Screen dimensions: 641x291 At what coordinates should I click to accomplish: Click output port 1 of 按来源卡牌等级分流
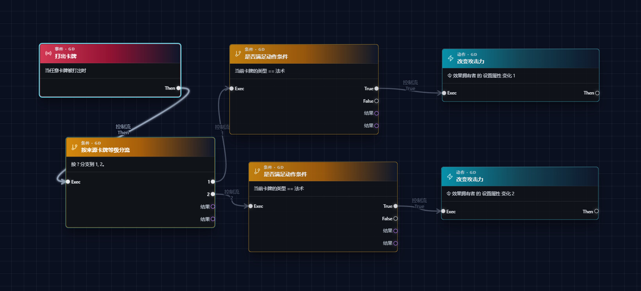click(x=213, y=182)
